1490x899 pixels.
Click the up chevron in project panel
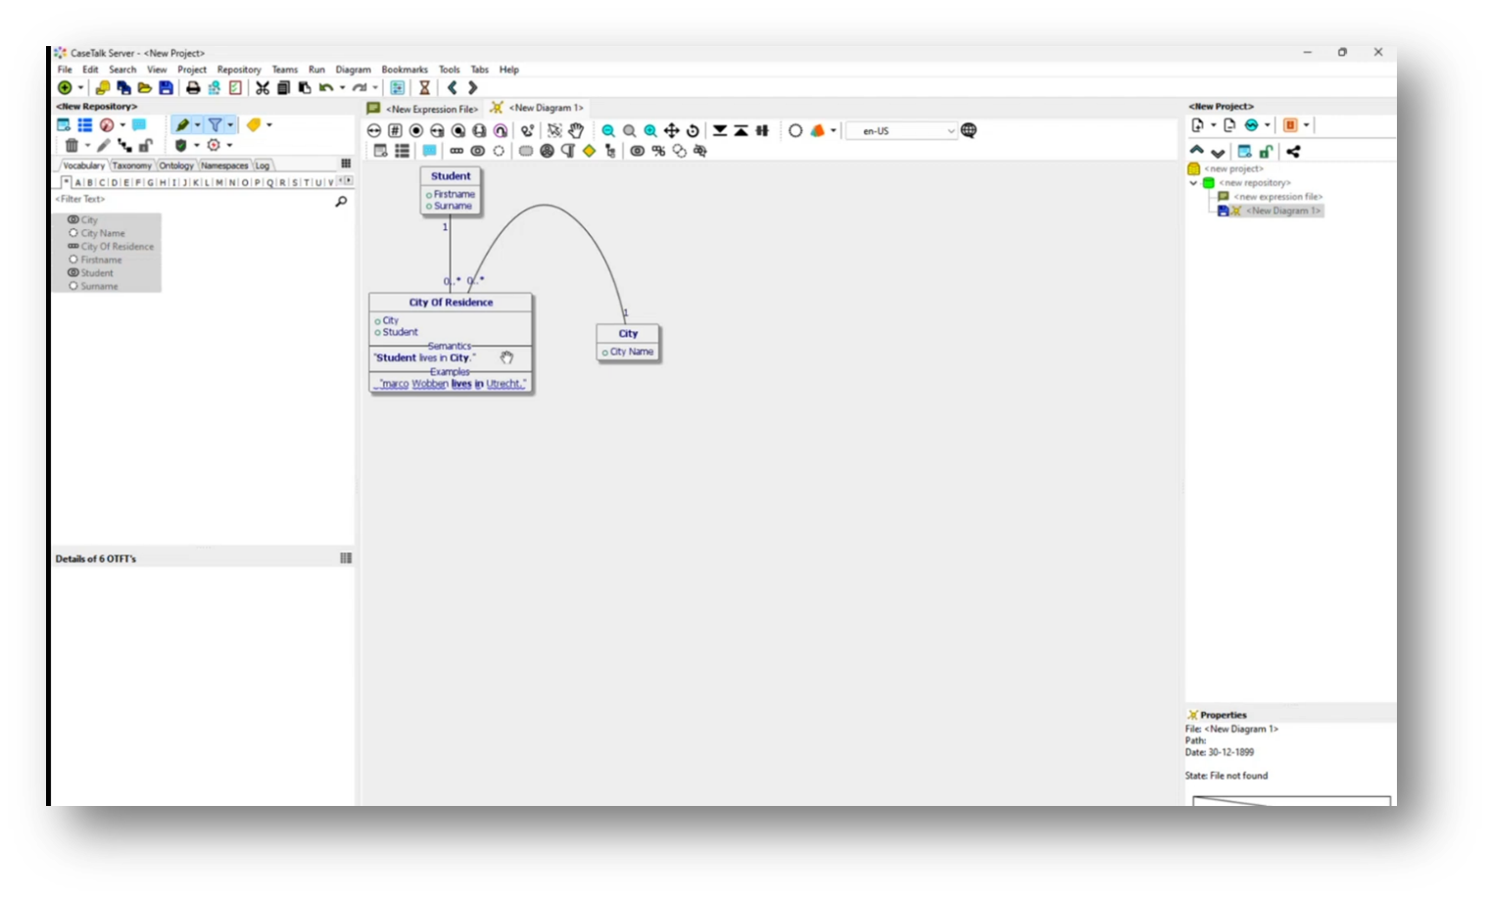(1196, 151)
